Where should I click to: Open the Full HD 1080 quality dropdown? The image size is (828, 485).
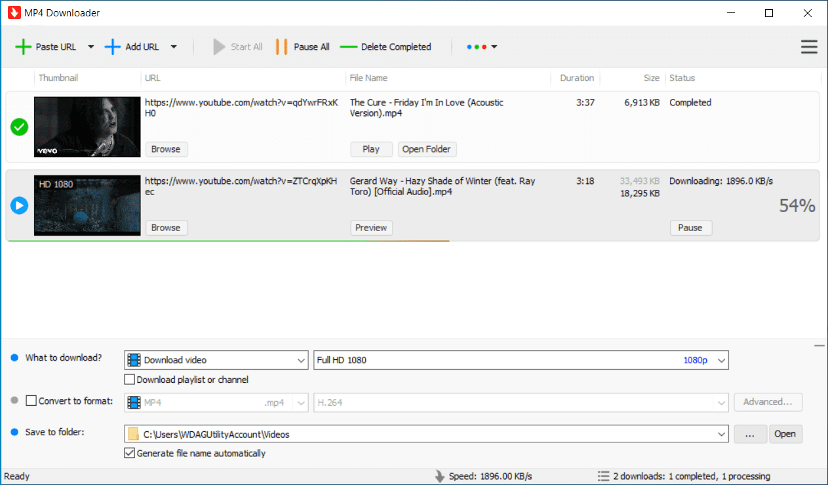[722, 360]
